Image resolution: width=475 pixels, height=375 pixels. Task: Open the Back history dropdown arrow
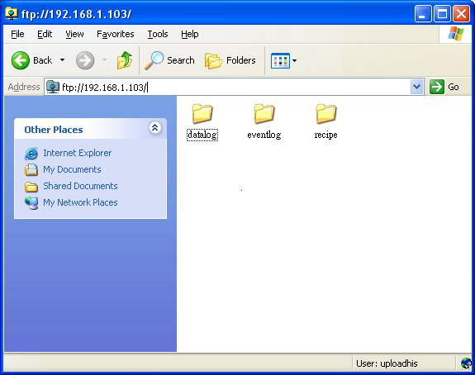coord(62,60)
